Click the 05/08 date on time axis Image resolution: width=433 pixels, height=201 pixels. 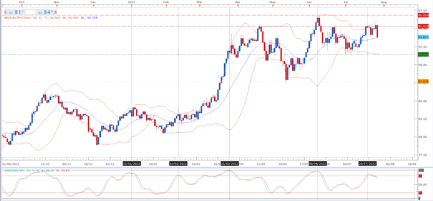pos(390,164)
